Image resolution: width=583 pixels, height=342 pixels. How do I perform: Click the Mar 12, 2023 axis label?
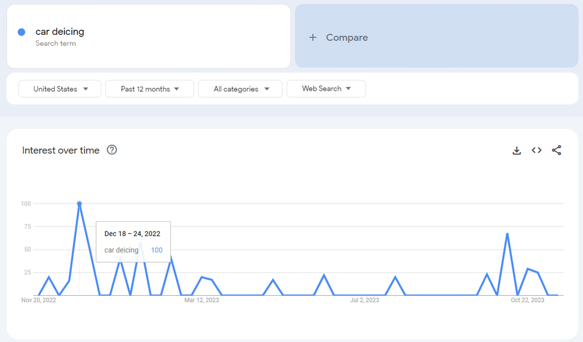(202, 300)
